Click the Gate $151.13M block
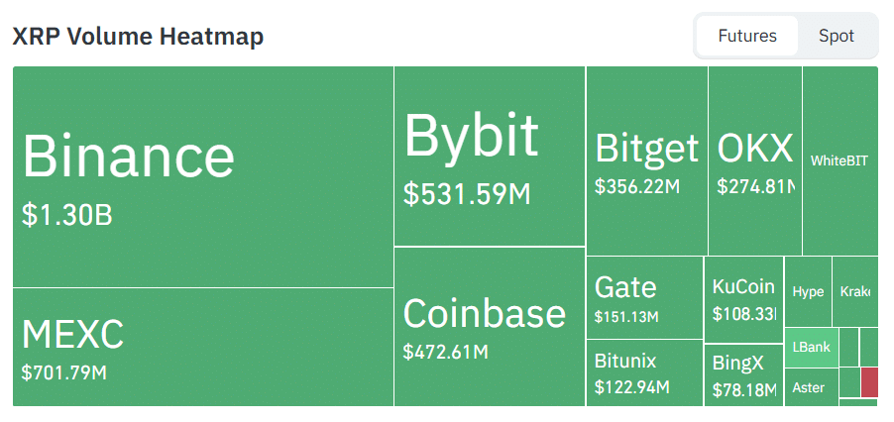This screenshot has height=422, width=894. 644,297
